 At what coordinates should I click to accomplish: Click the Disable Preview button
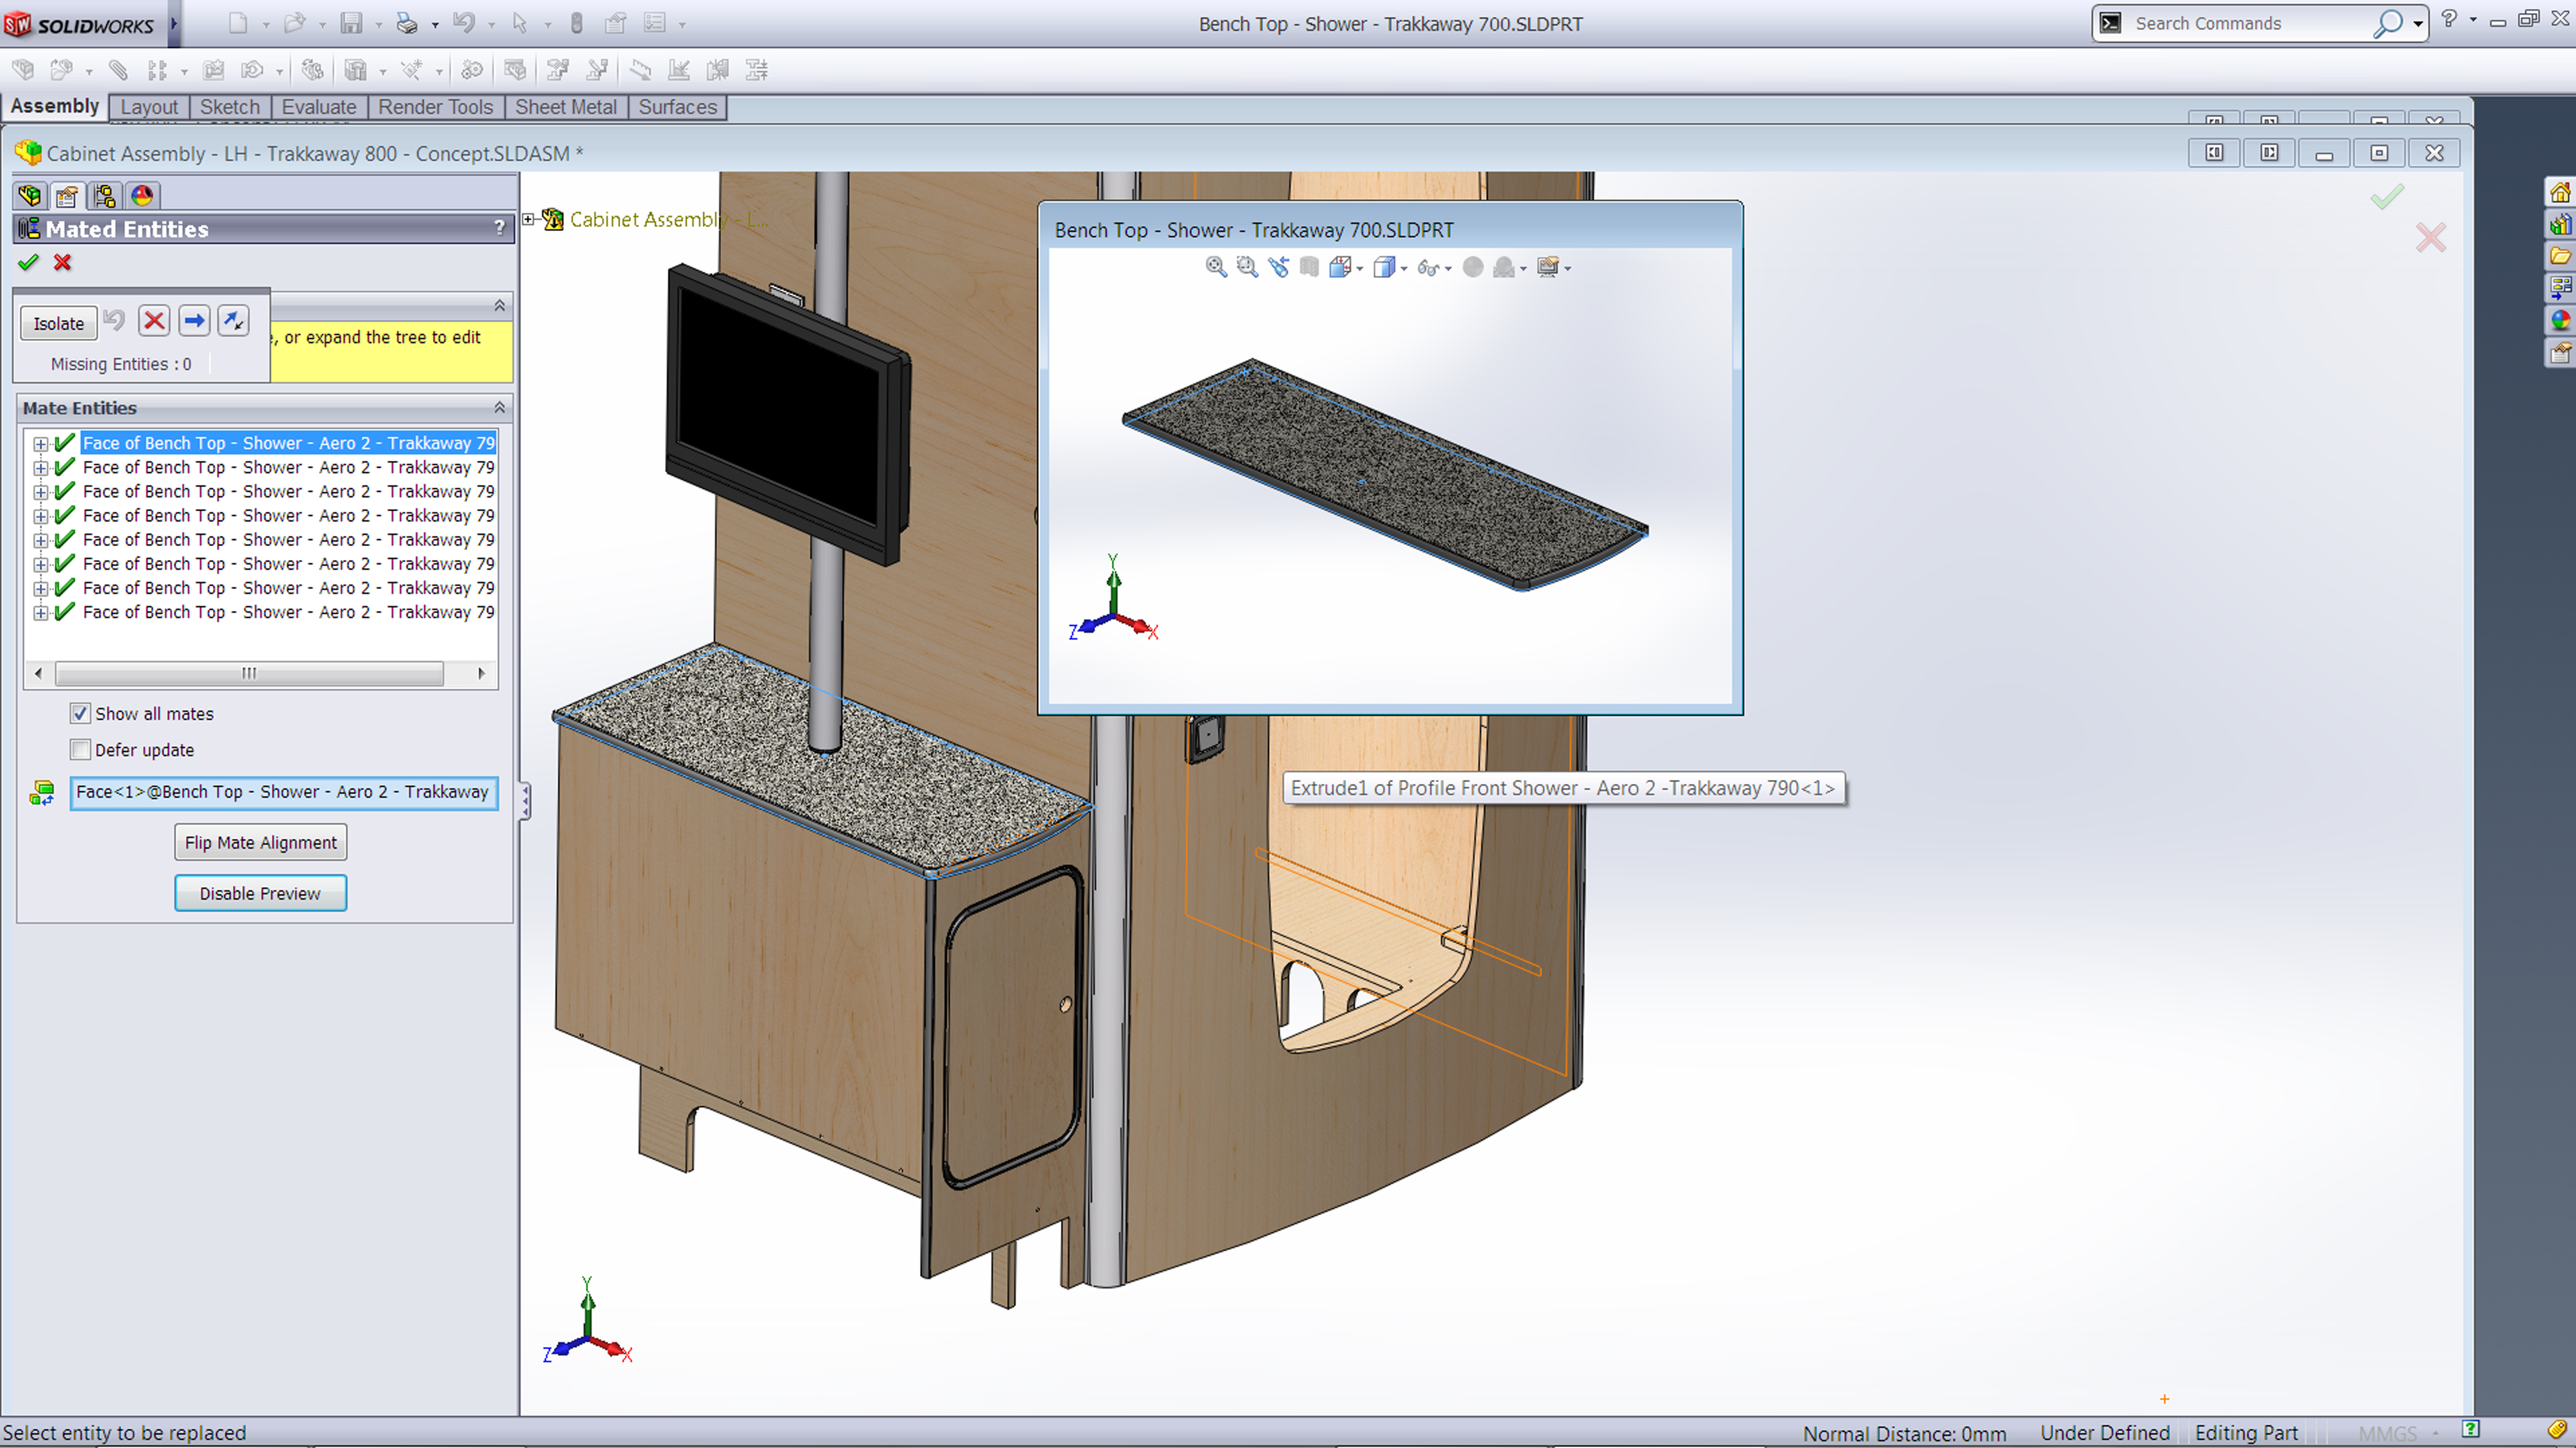(x=260, y=894)
